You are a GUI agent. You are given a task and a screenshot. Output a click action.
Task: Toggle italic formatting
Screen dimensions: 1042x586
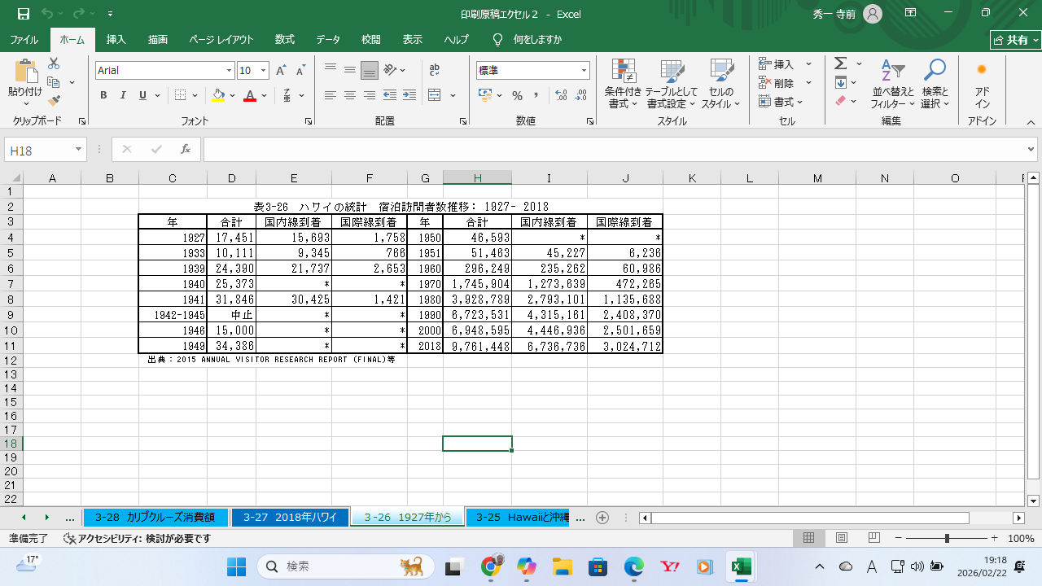[x=123, y=95]
